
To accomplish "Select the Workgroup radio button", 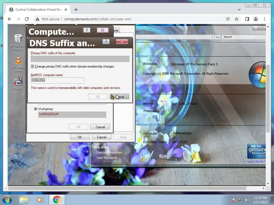I will [36, 109].
